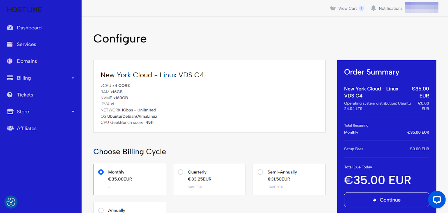Click the Quarterly €33.25EUR price
This screenshot has width=448, height=213.
pos(200,179)
